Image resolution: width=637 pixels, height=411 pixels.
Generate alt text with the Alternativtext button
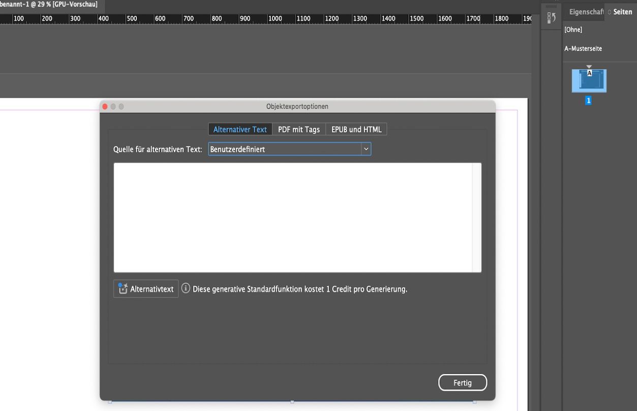pos(146,289)
